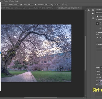102x99 pixels.
Task: Open the Kind layer filter dropdown
Action: coord(99,71)
